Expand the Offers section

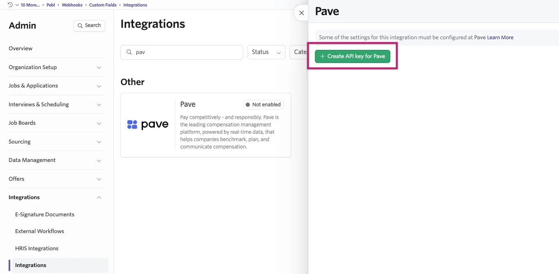point(57,179)
